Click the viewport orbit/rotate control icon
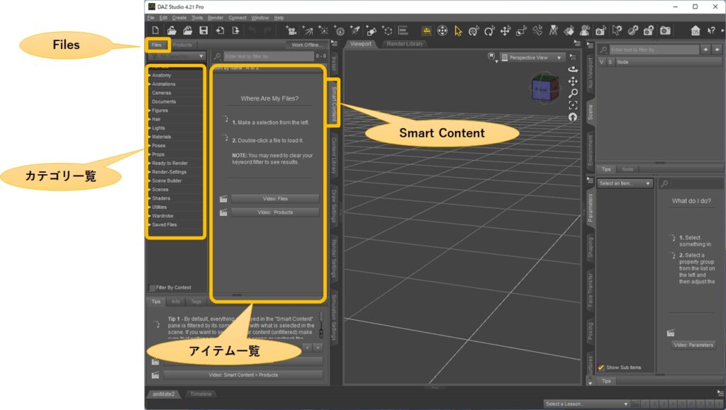The image size is (726, 410). pyautogui.click(x=573, y=69)
